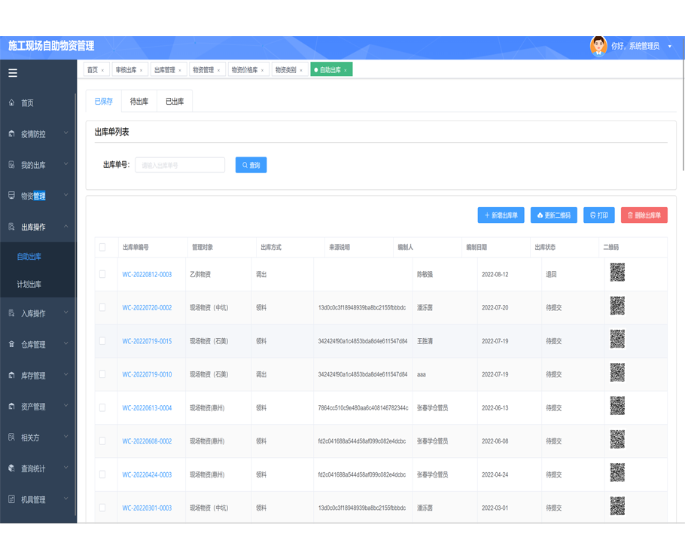The width and height of the screenshot is (685, 555).
Task: Click the home icon beside 首页
Action: (11, 103)
